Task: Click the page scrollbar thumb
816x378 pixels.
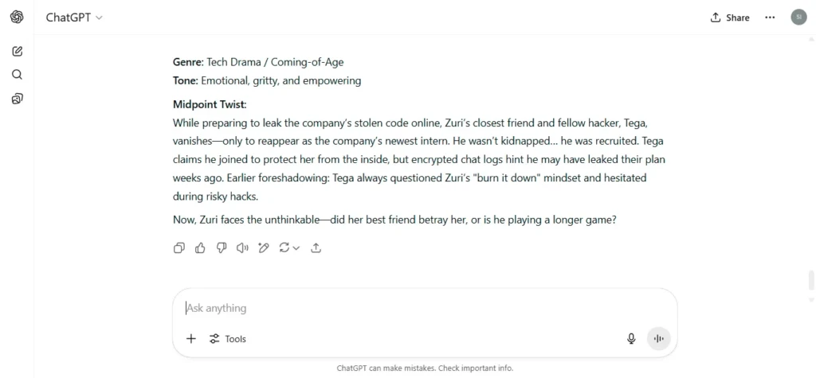Action: (x=810, y=281)
